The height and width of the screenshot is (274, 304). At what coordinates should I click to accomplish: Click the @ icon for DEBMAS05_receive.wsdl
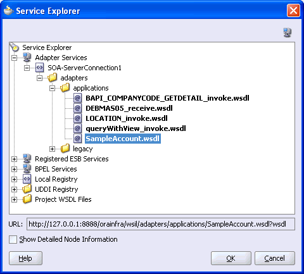tap(77, 108)
